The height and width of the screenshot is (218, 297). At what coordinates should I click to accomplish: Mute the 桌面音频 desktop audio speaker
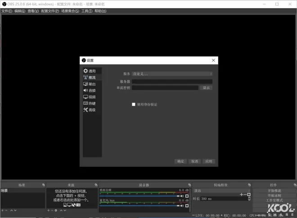(182, 196)
